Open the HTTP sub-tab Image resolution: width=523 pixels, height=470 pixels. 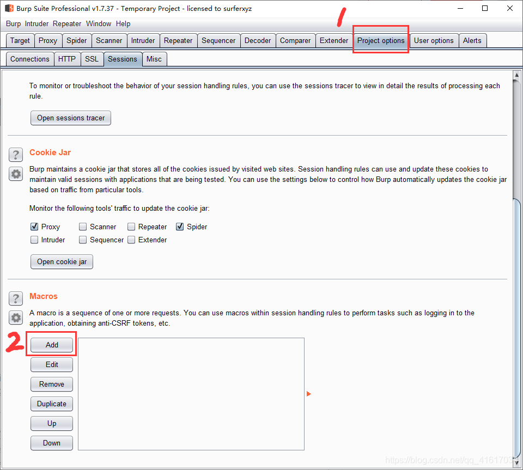(67, 59)
